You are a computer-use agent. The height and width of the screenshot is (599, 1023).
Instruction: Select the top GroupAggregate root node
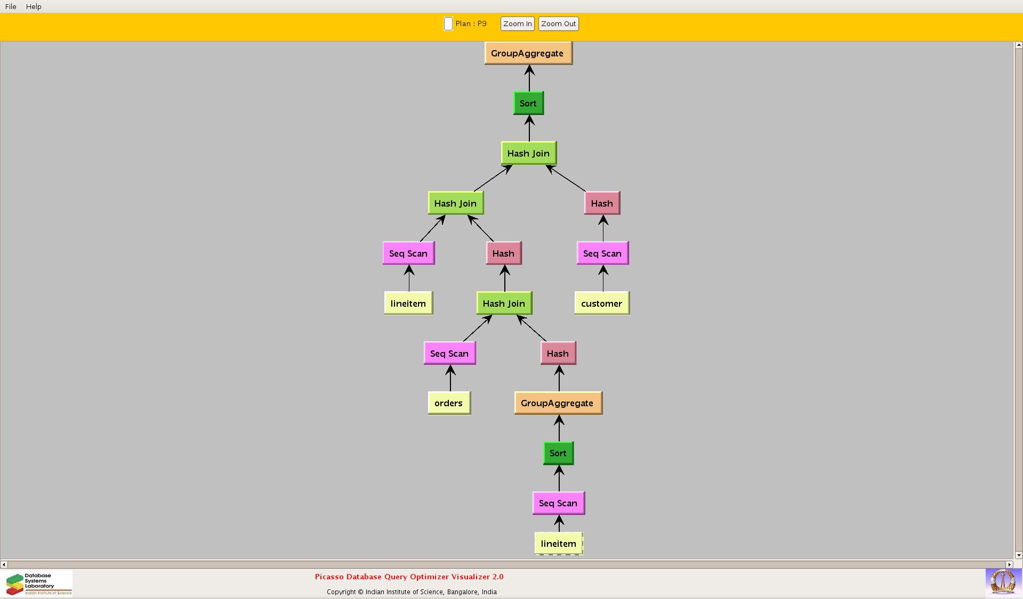528,53
